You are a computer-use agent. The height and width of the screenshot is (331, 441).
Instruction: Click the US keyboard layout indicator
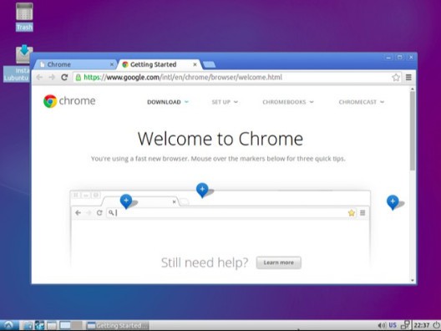pyautogui.click(x=393, y=325)
